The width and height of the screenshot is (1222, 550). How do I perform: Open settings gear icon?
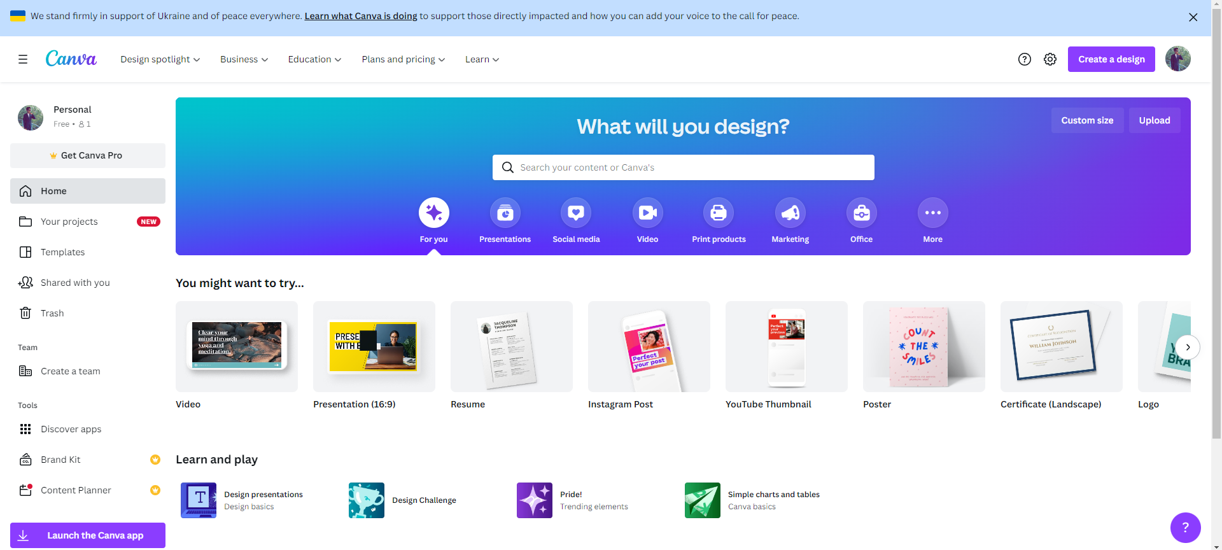[1050, 59]
